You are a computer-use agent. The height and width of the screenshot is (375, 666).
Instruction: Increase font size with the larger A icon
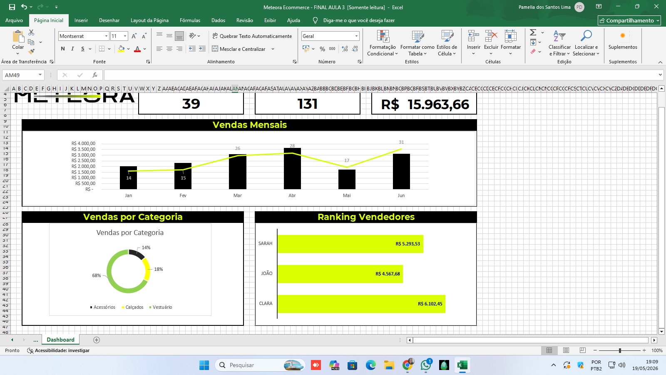coord(134,36)
